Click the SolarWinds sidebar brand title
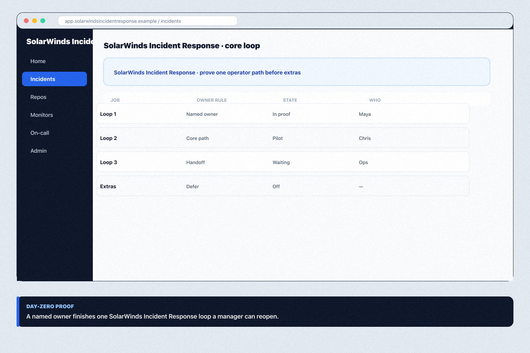 tap(60, 41)
